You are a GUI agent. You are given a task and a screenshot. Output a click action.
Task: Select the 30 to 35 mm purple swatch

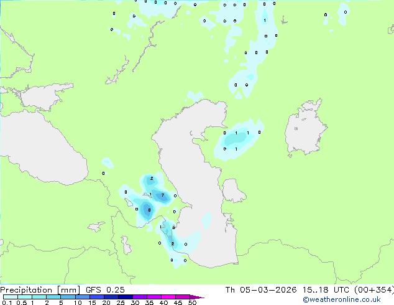click(x=139, y=297)
